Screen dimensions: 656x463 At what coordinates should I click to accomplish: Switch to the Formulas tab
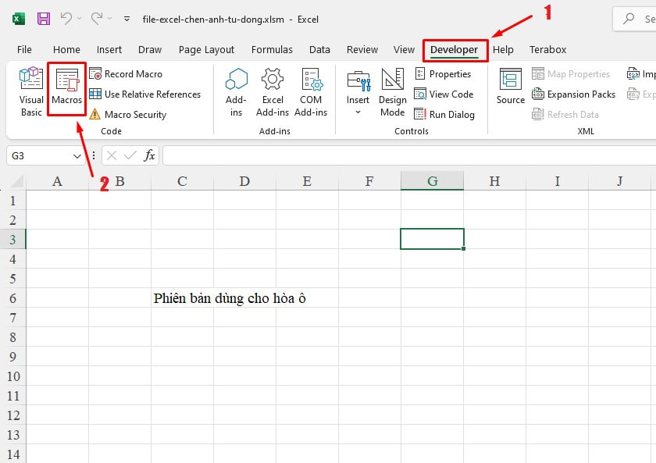[272, 49]
